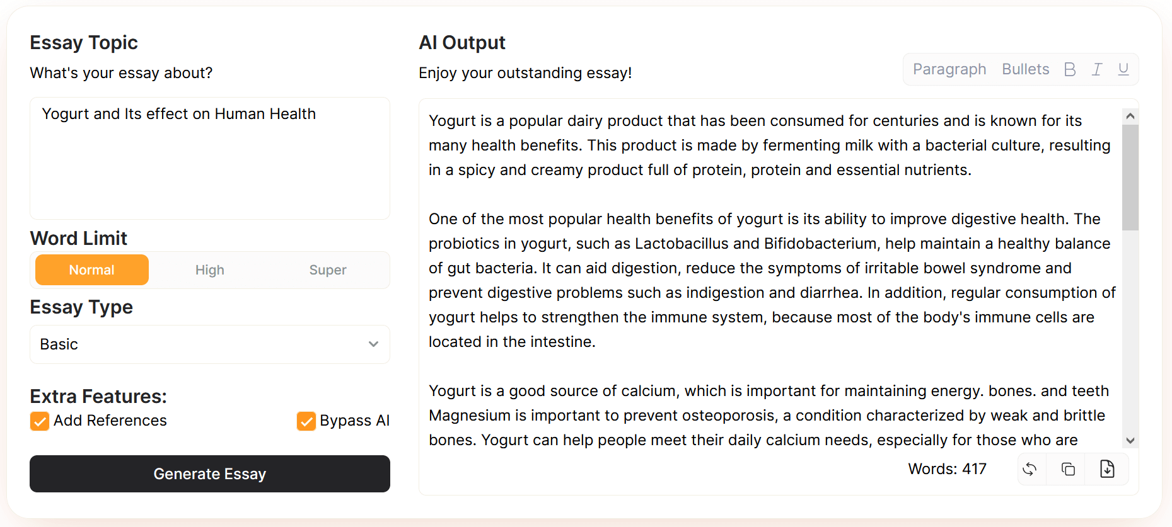Disable the Bypass AI checkbox
The image size is (1172, 527).
pyautogui.click(x=306, y=421)
